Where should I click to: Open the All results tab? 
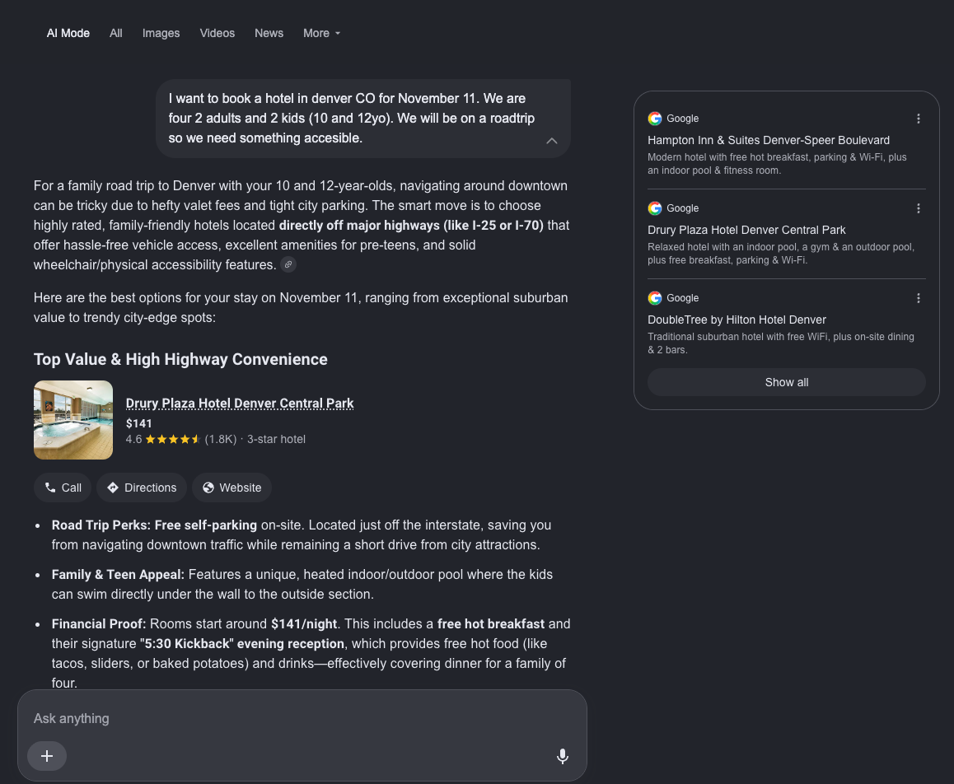coord(115,34)
